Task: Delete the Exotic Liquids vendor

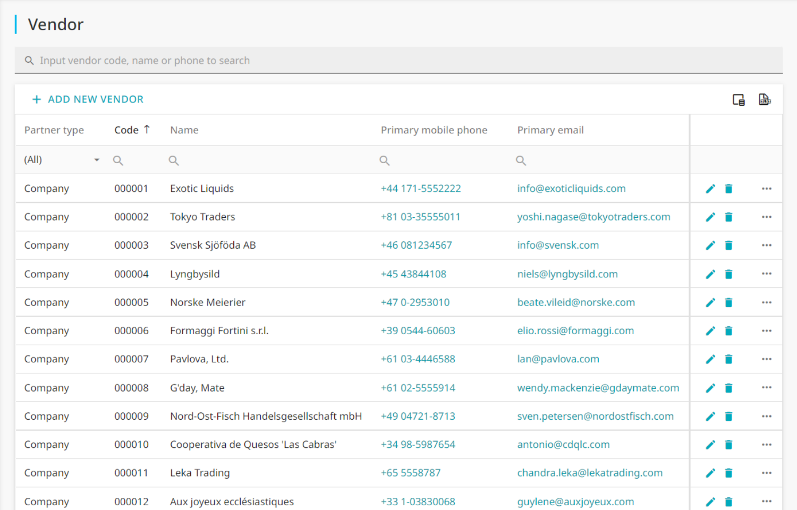Action: (x=729, y=189)
